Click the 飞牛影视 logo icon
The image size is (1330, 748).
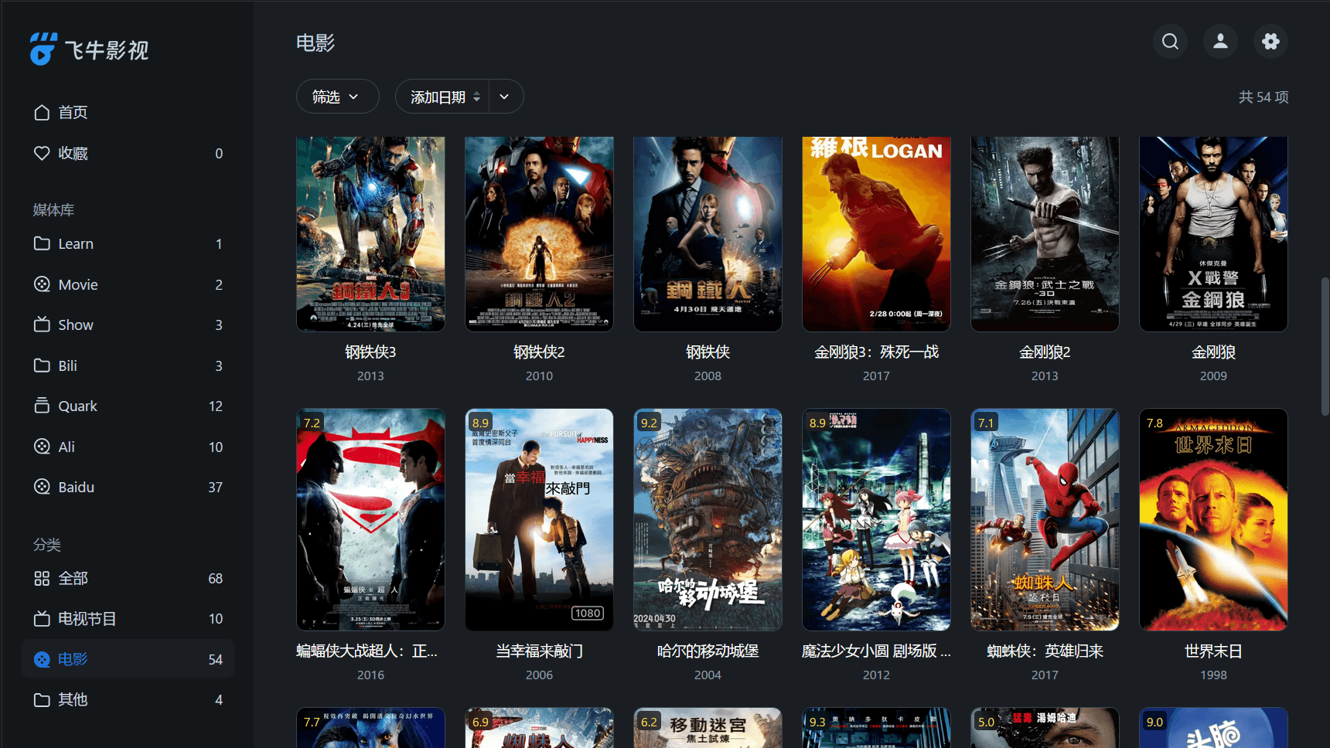tap(43, 49)
